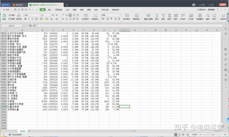Increase font size with large A
The image size is (229, 137).
[53, 15]
